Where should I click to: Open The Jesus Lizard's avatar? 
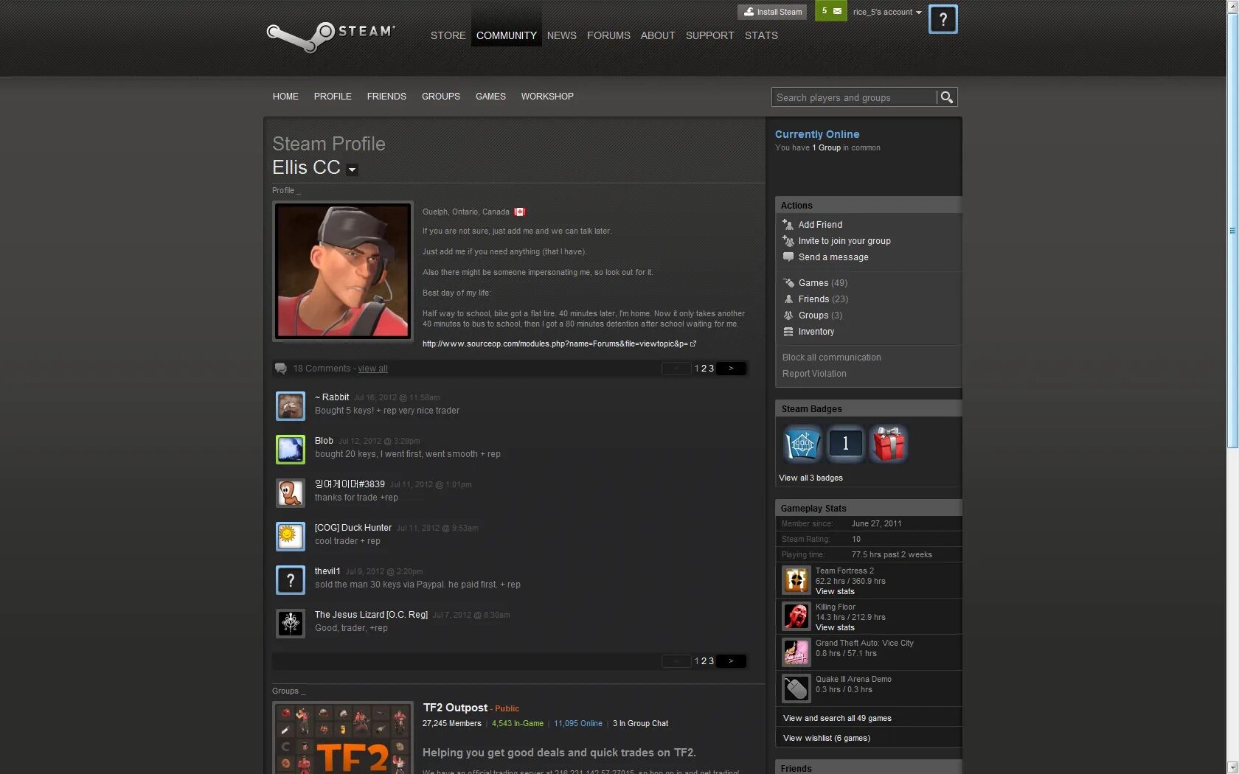pyautogui.click(x=291, y=624)
